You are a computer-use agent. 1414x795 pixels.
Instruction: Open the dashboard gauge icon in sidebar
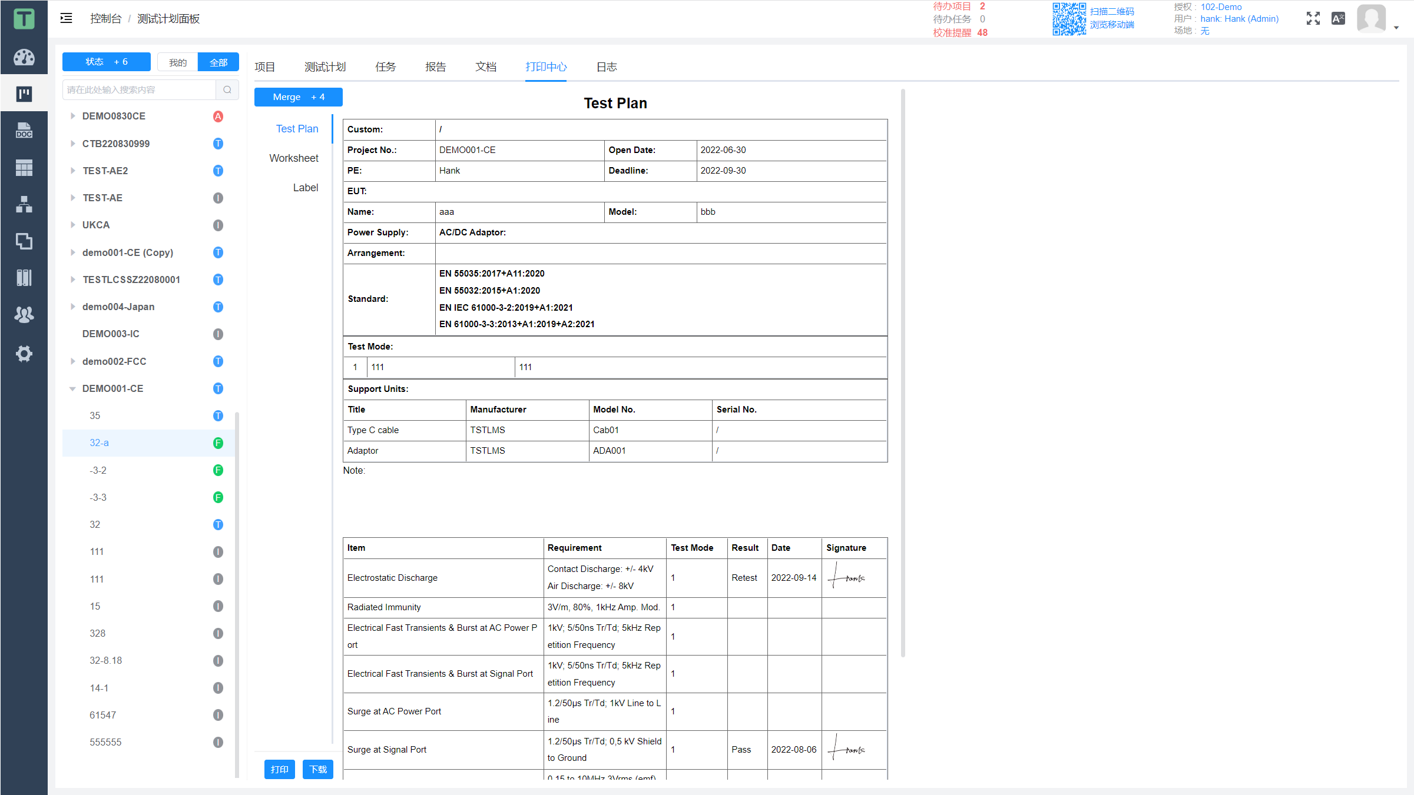(x=24, y=57)
